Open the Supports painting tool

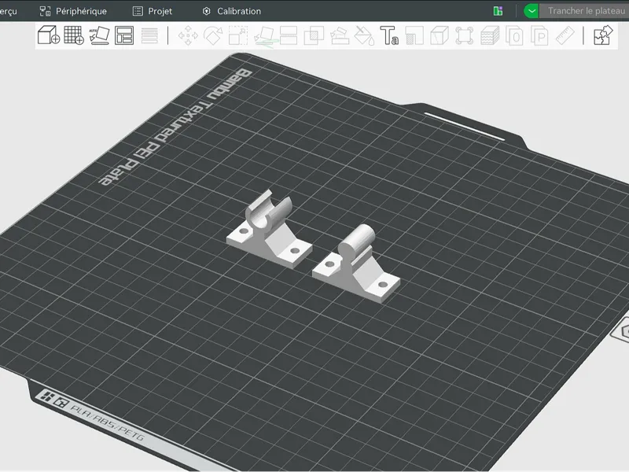340,35
